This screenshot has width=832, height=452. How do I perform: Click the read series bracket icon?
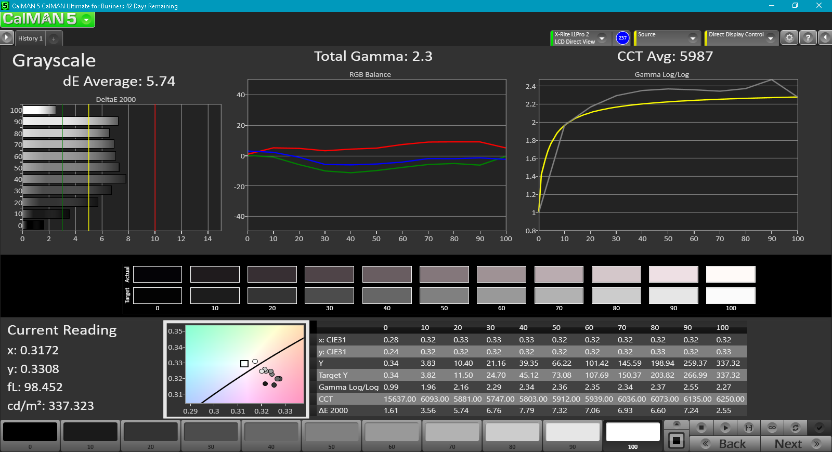tap(749, 428)
